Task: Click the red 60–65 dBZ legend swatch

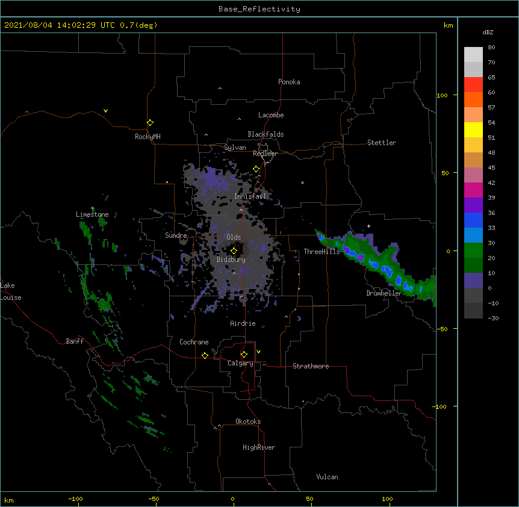Action: click(x=473, y=85)
